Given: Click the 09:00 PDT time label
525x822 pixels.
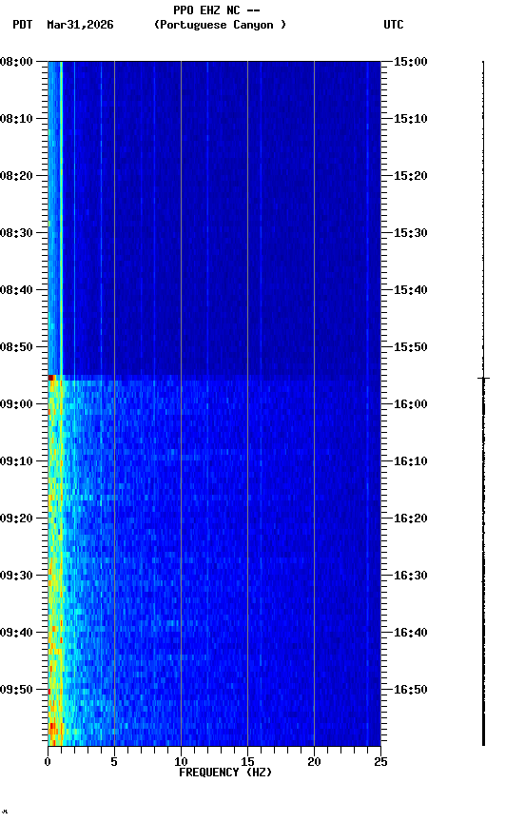Looking at the screenshot, I should (x=16, y=404).
